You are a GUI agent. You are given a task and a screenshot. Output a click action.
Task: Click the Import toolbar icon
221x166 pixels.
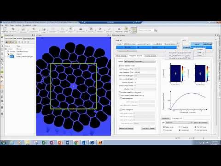point(71,30)
